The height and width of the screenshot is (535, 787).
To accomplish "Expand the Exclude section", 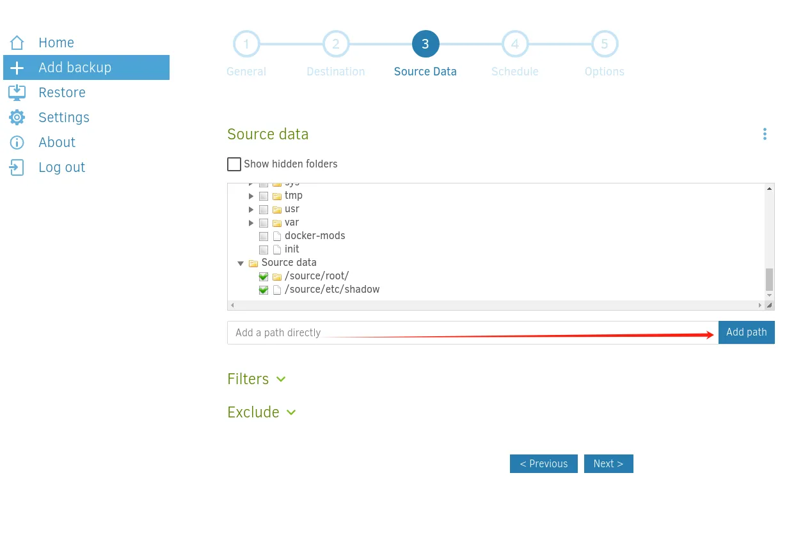I will pyautogui.click(x=262, y=412).
